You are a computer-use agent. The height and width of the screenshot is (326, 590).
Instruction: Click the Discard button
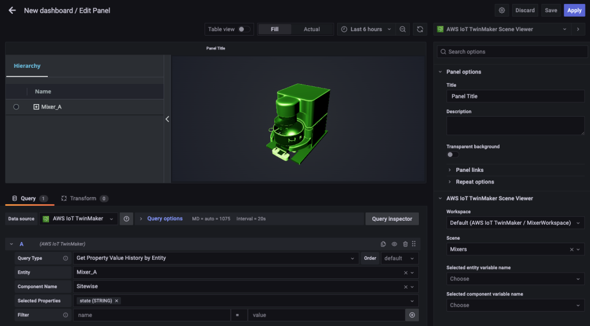click(x=525, y=10)
